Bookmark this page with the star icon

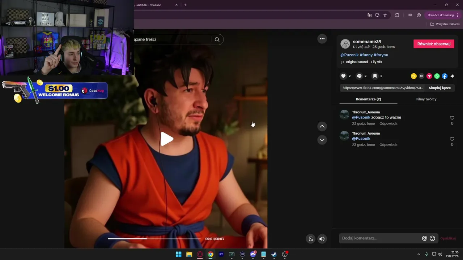[x=385, y=15]
